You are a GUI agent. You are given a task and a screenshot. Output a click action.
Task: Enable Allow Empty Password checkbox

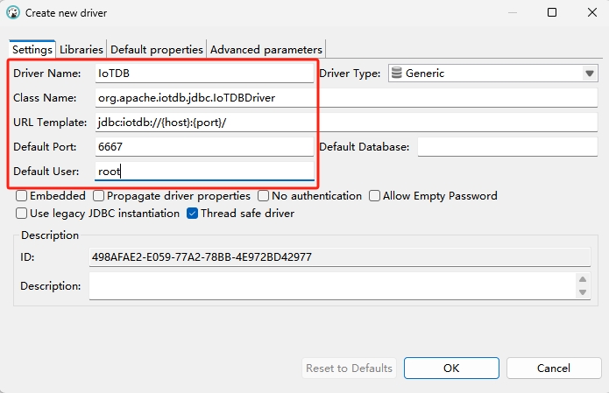tap(375, 196)
